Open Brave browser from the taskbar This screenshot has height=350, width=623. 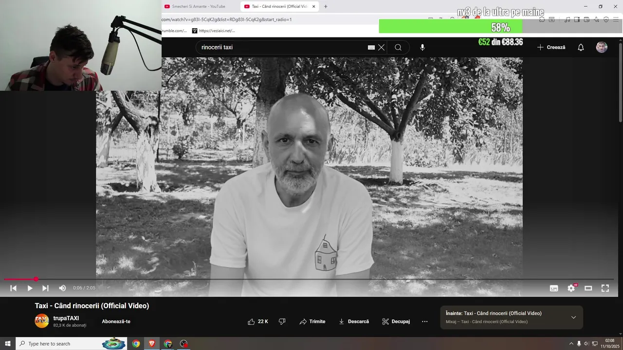[x=152, y=344]
